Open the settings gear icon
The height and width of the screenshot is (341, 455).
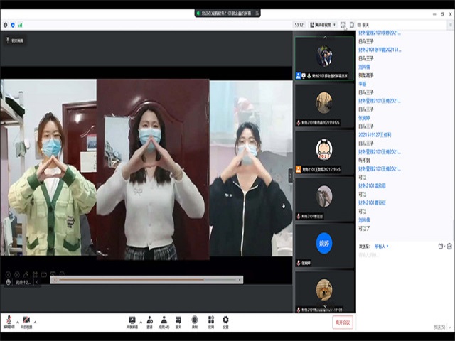pyautogui.click(x=225, y=322)
